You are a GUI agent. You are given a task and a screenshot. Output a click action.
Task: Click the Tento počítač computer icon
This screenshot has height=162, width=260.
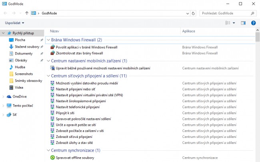pos(9,105)
